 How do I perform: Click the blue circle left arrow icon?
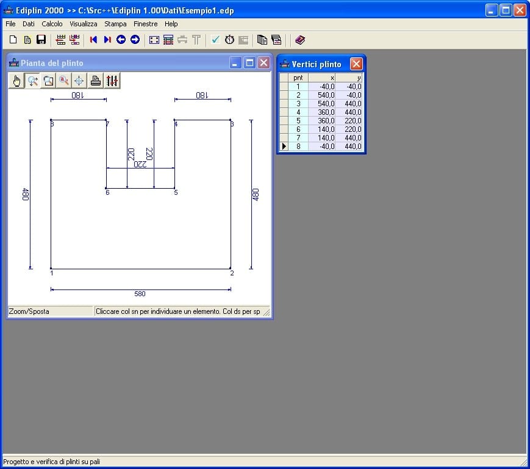[121, 40]
